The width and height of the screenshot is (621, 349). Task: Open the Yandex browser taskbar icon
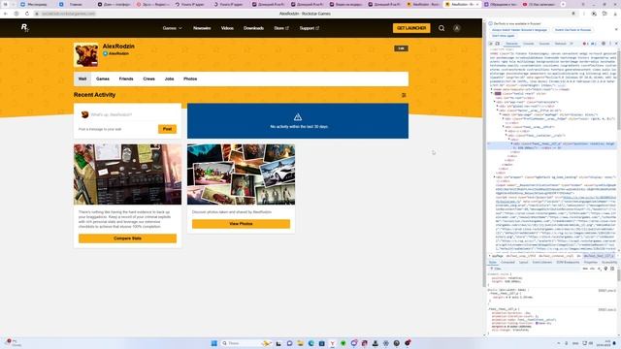pyautogui.click(x=333, y=343)
